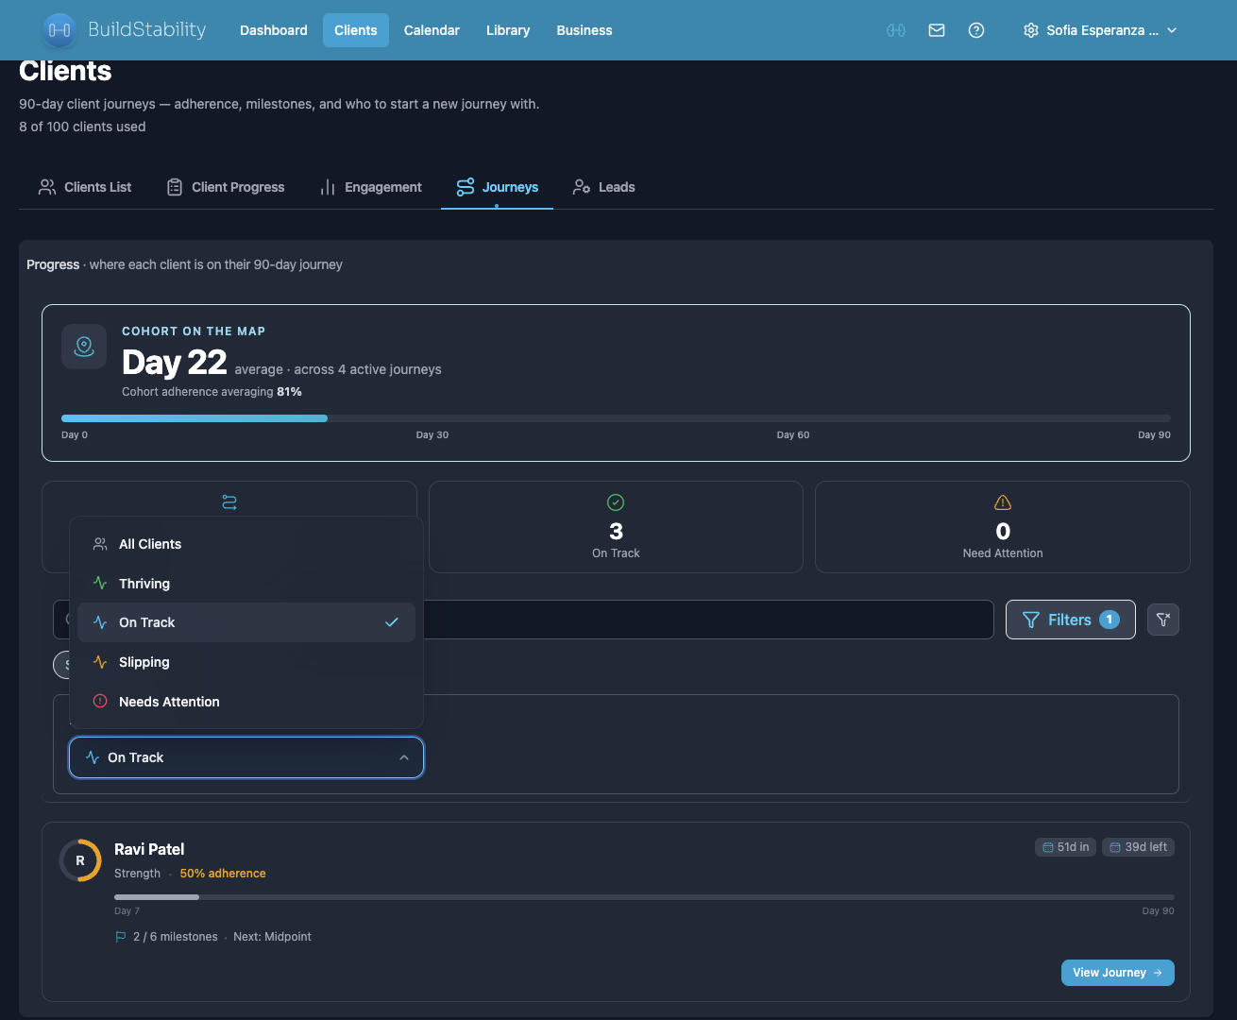Click the map pin icon on Cohort card
Screen dimensions: 1237x1020
click(x=84, y=347)
